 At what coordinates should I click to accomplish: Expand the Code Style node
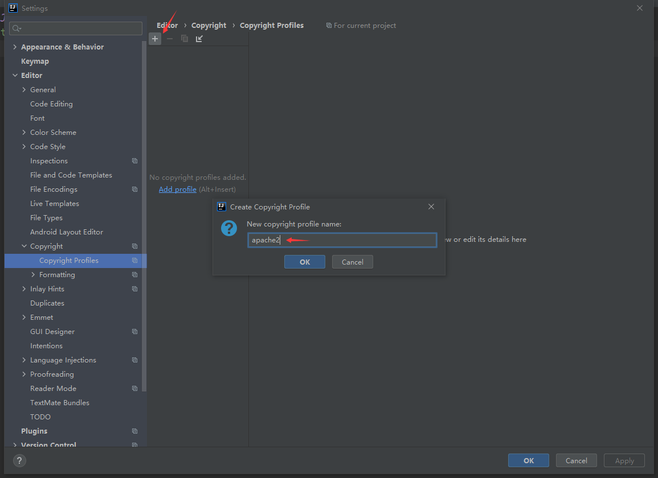[24, 147]
